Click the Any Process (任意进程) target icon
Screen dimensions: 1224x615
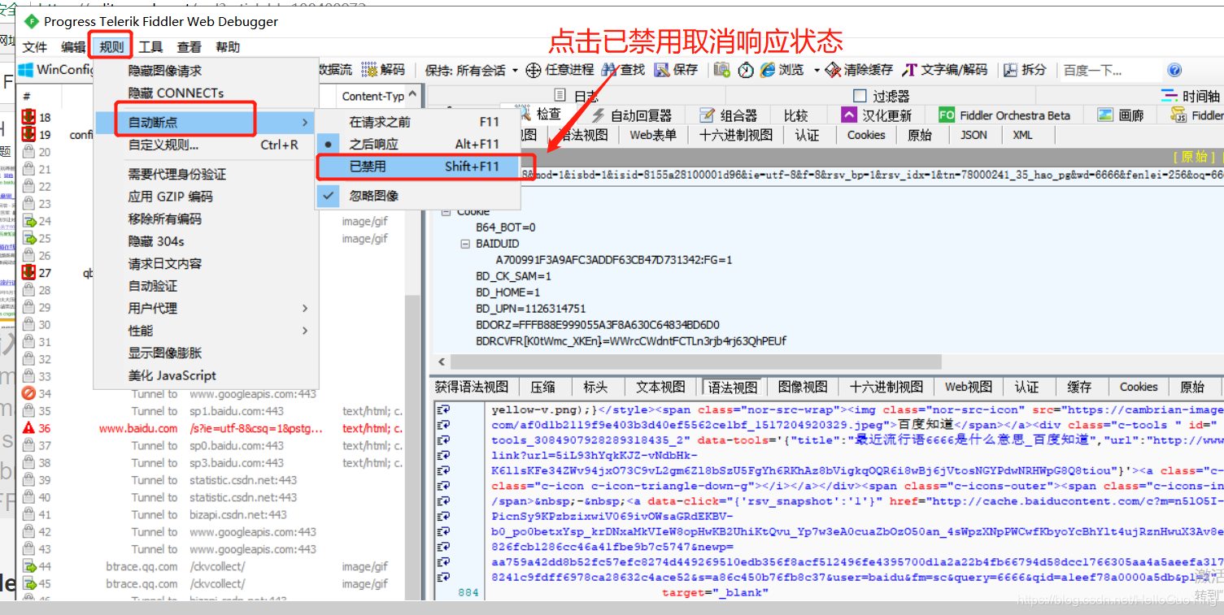coord(534,70)
